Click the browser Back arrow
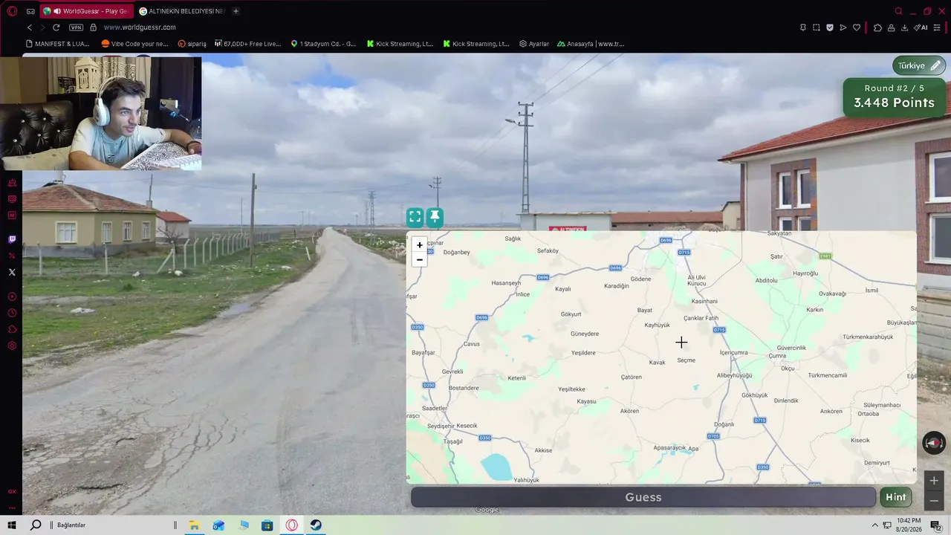 coord(30,27)
